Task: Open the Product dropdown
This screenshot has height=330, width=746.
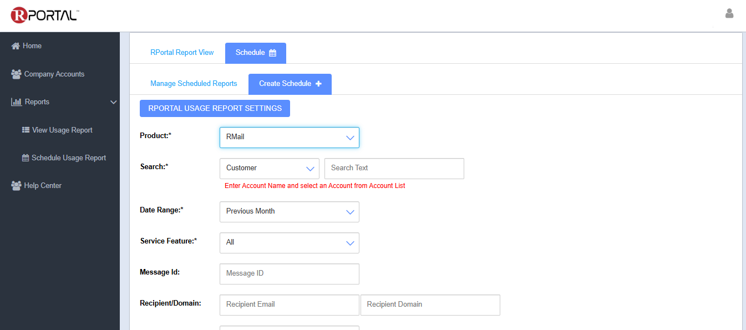Action: click(289, 138)
